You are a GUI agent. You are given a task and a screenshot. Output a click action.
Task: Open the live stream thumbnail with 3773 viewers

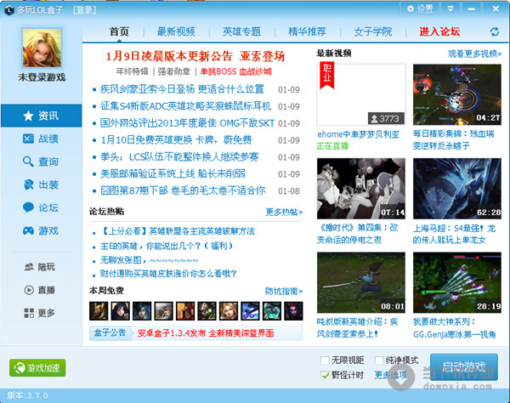tap(361, 94)
